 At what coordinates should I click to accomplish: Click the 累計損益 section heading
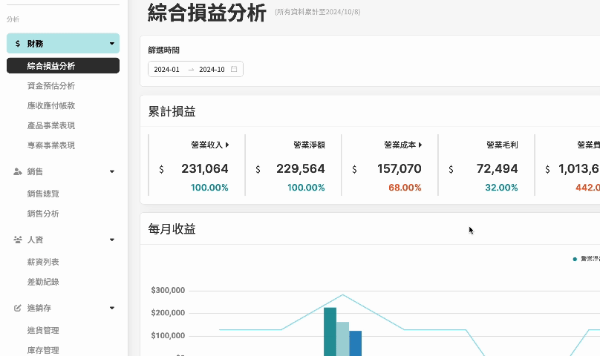click(172, 112)
